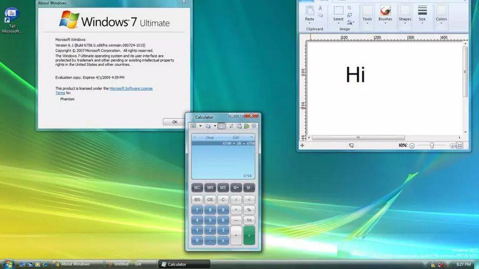Click the BS backspace key in Calculator
The image size is (479, 269).
point(197,199)
